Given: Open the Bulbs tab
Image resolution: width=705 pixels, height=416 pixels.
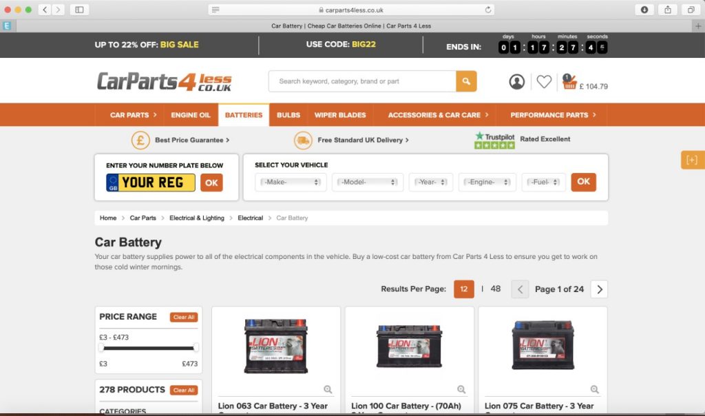Looking at the screenshot, I should coord(288,115).
